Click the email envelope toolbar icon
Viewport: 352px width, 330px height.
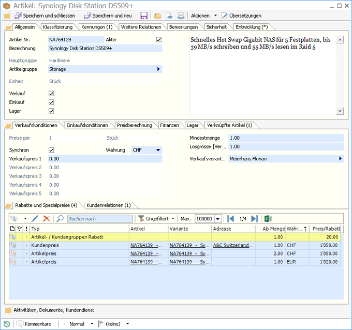[x=157, y=16]
